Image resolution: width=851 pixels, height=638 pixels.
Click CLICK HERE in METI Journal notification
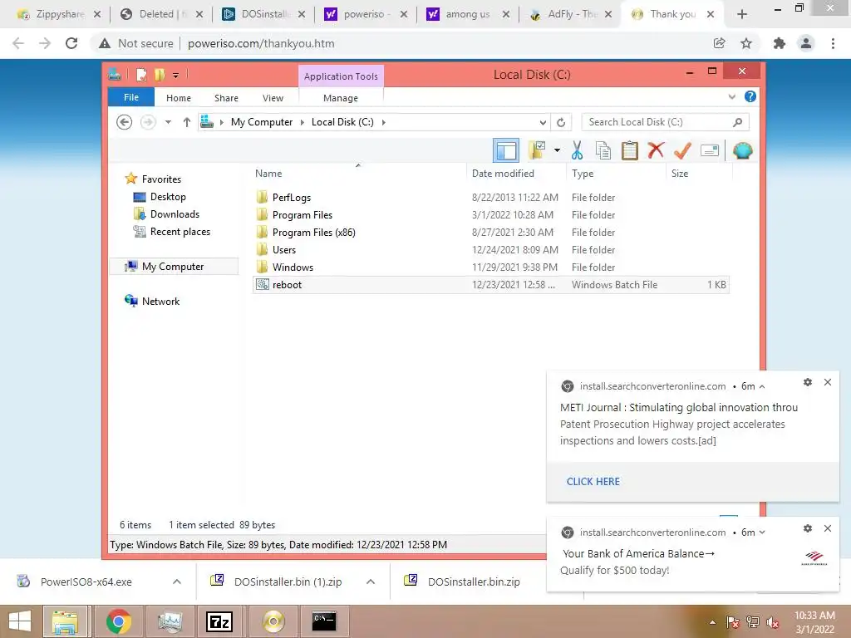click(x=593, y=482)
